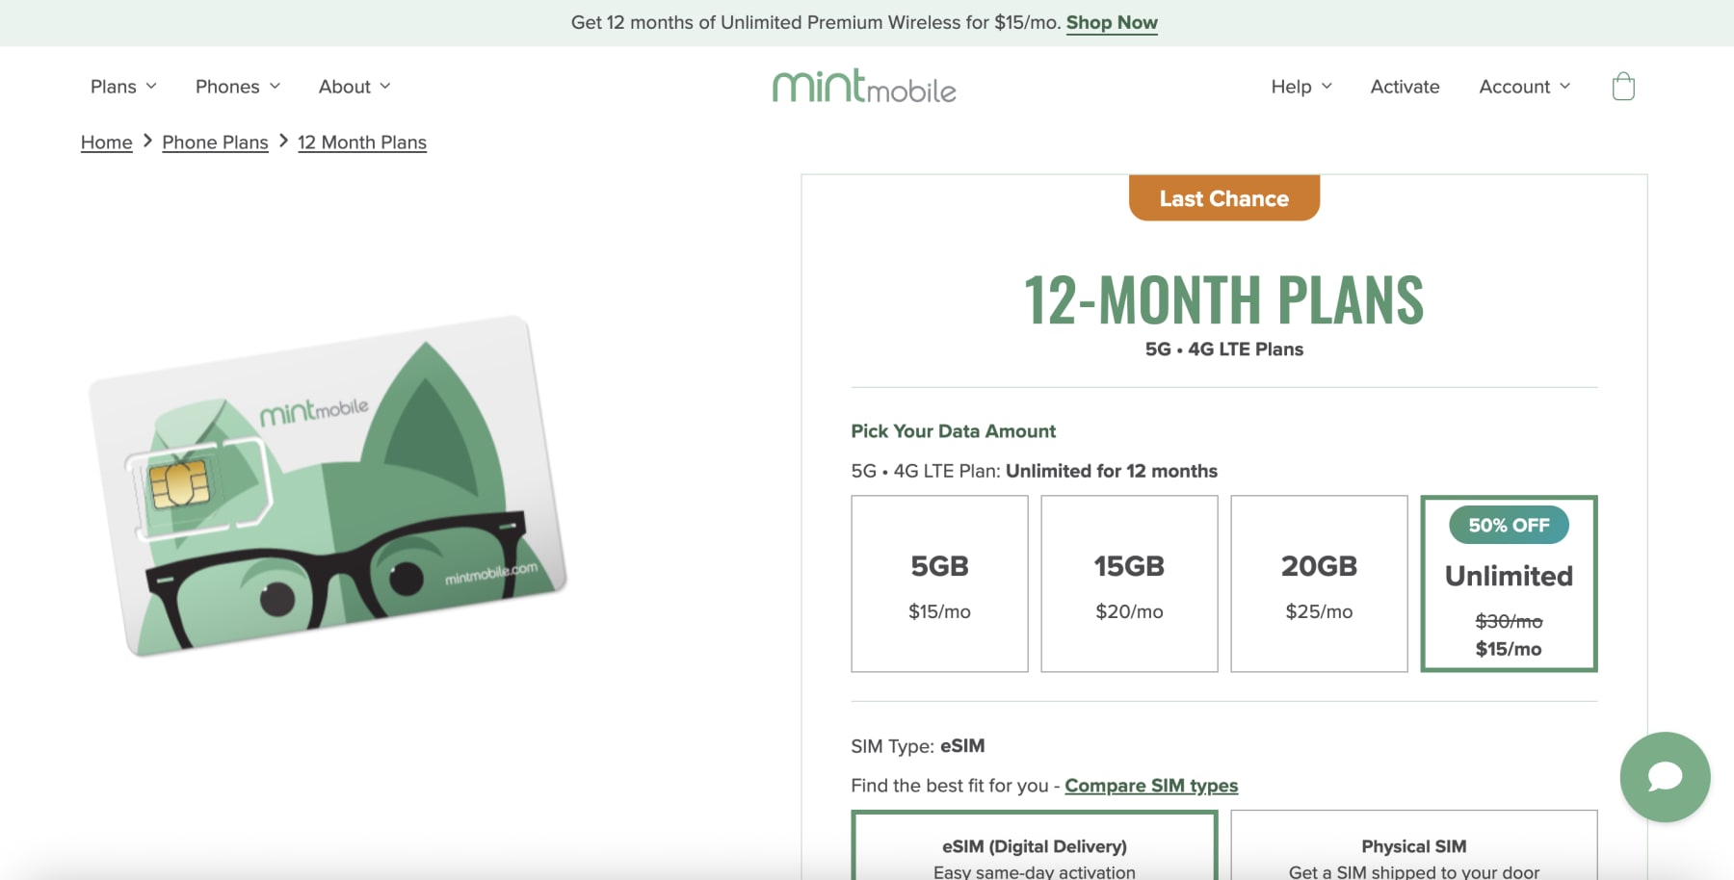
Task: Select the 5GB data plan
Action: click(939, 583)
